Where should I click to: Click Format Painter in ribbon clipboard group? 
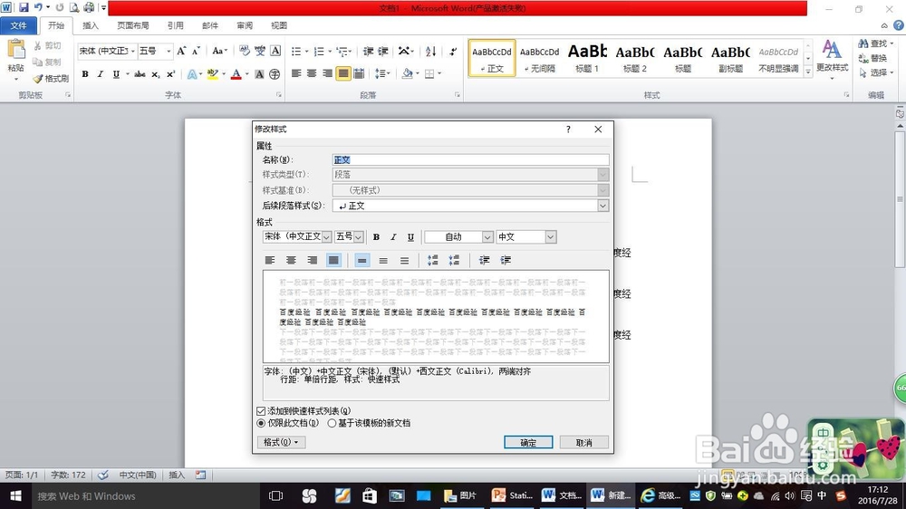pyautogui.click(x=51, y=78)
